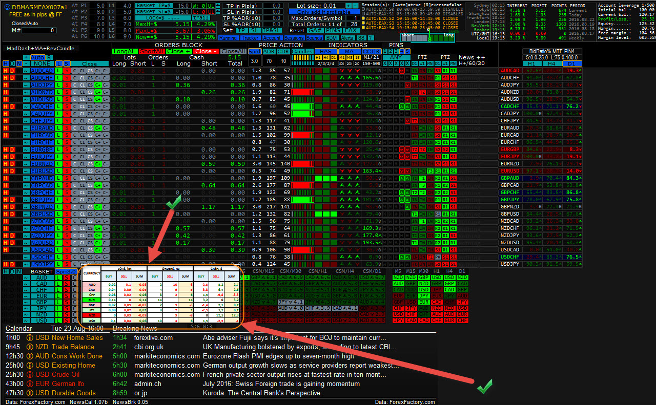Click the grey CloseAll button
Viewport: 656px width, 405px height.
click(x=234, y=51)
